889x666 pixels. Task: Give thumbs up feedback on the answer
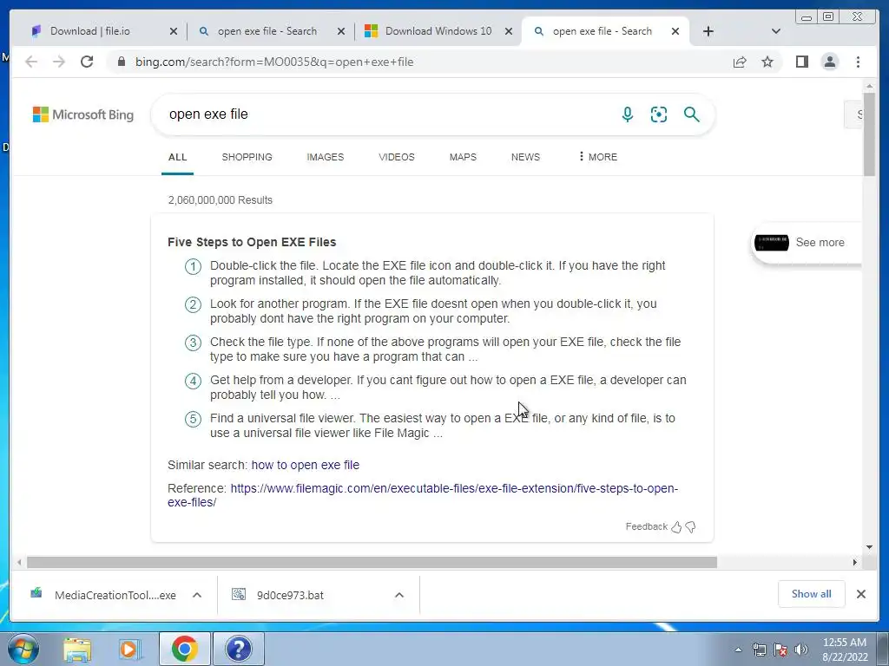click(x=675, y=527)
